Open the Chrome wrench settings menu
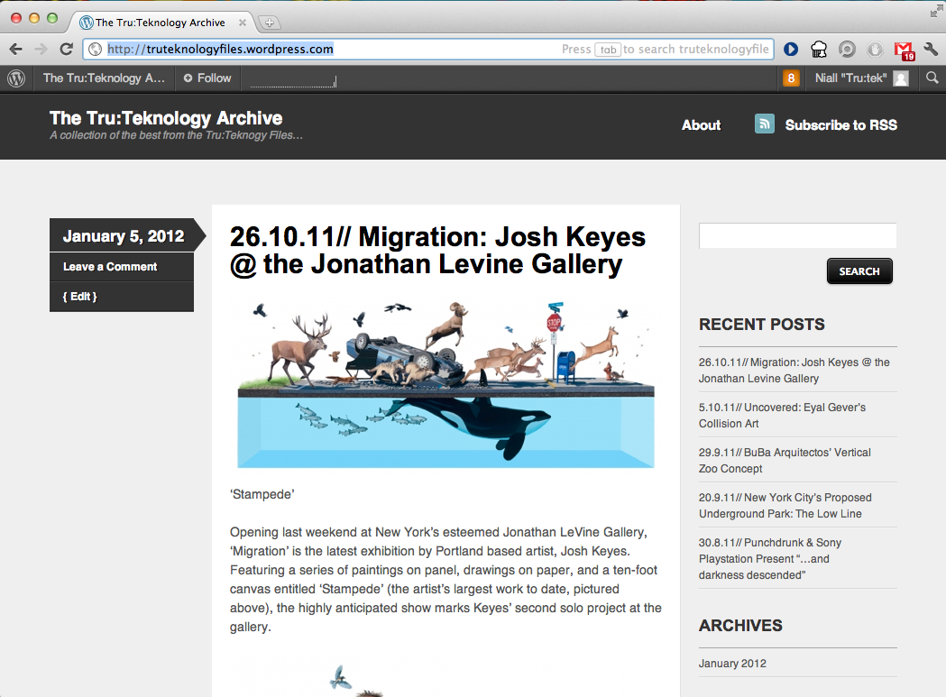946x697 pixels. point(931,50)
